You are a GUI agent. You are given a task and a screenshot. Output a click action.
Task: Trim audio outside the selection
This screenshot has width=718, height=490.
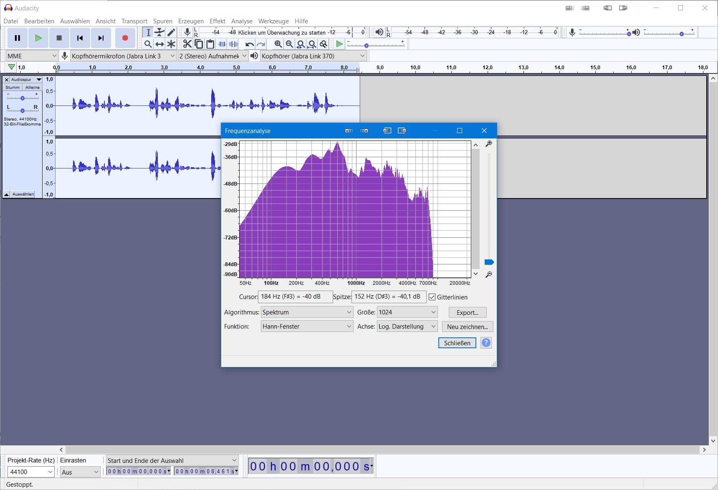[x=222, y=44]
